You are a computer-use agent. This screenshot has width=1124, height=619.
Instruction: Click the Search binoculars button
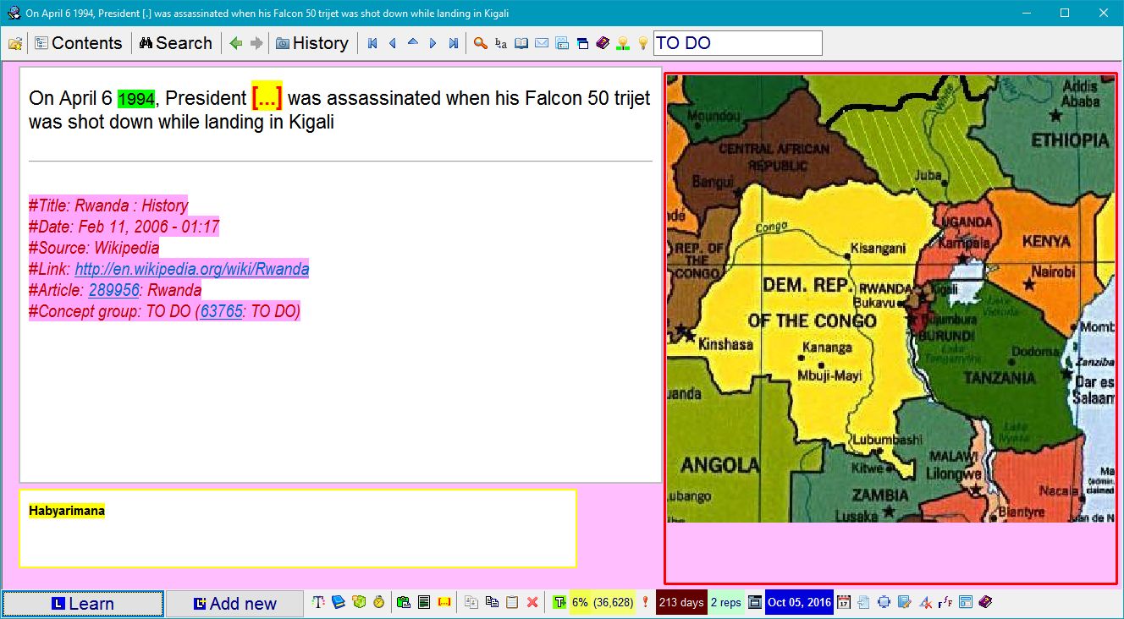[175, 43]
